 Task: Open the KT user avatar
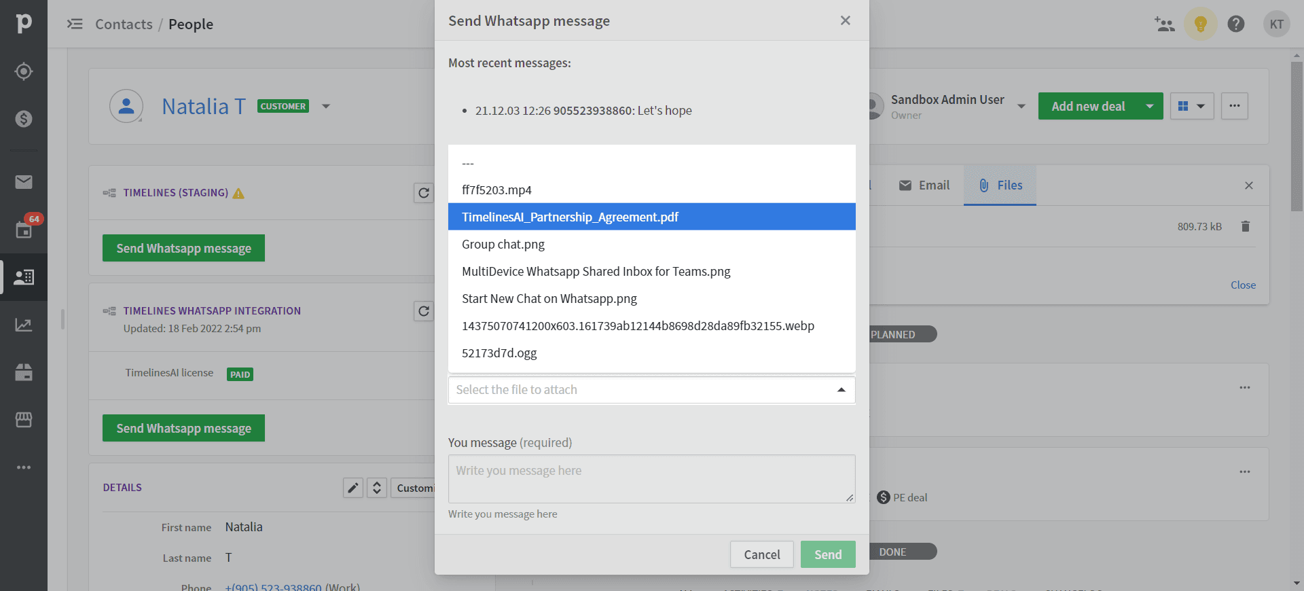point(1277,24)
